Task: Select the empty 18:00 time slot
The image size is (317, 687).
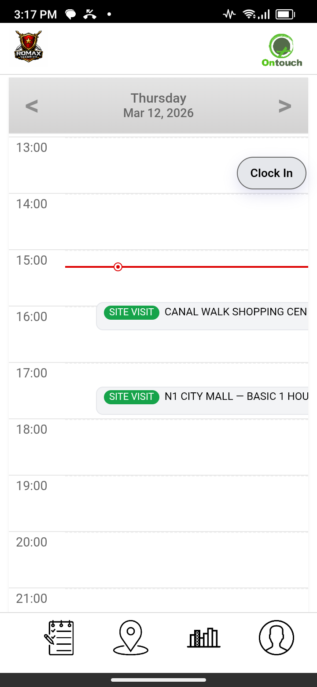Action: coord(185,447)
